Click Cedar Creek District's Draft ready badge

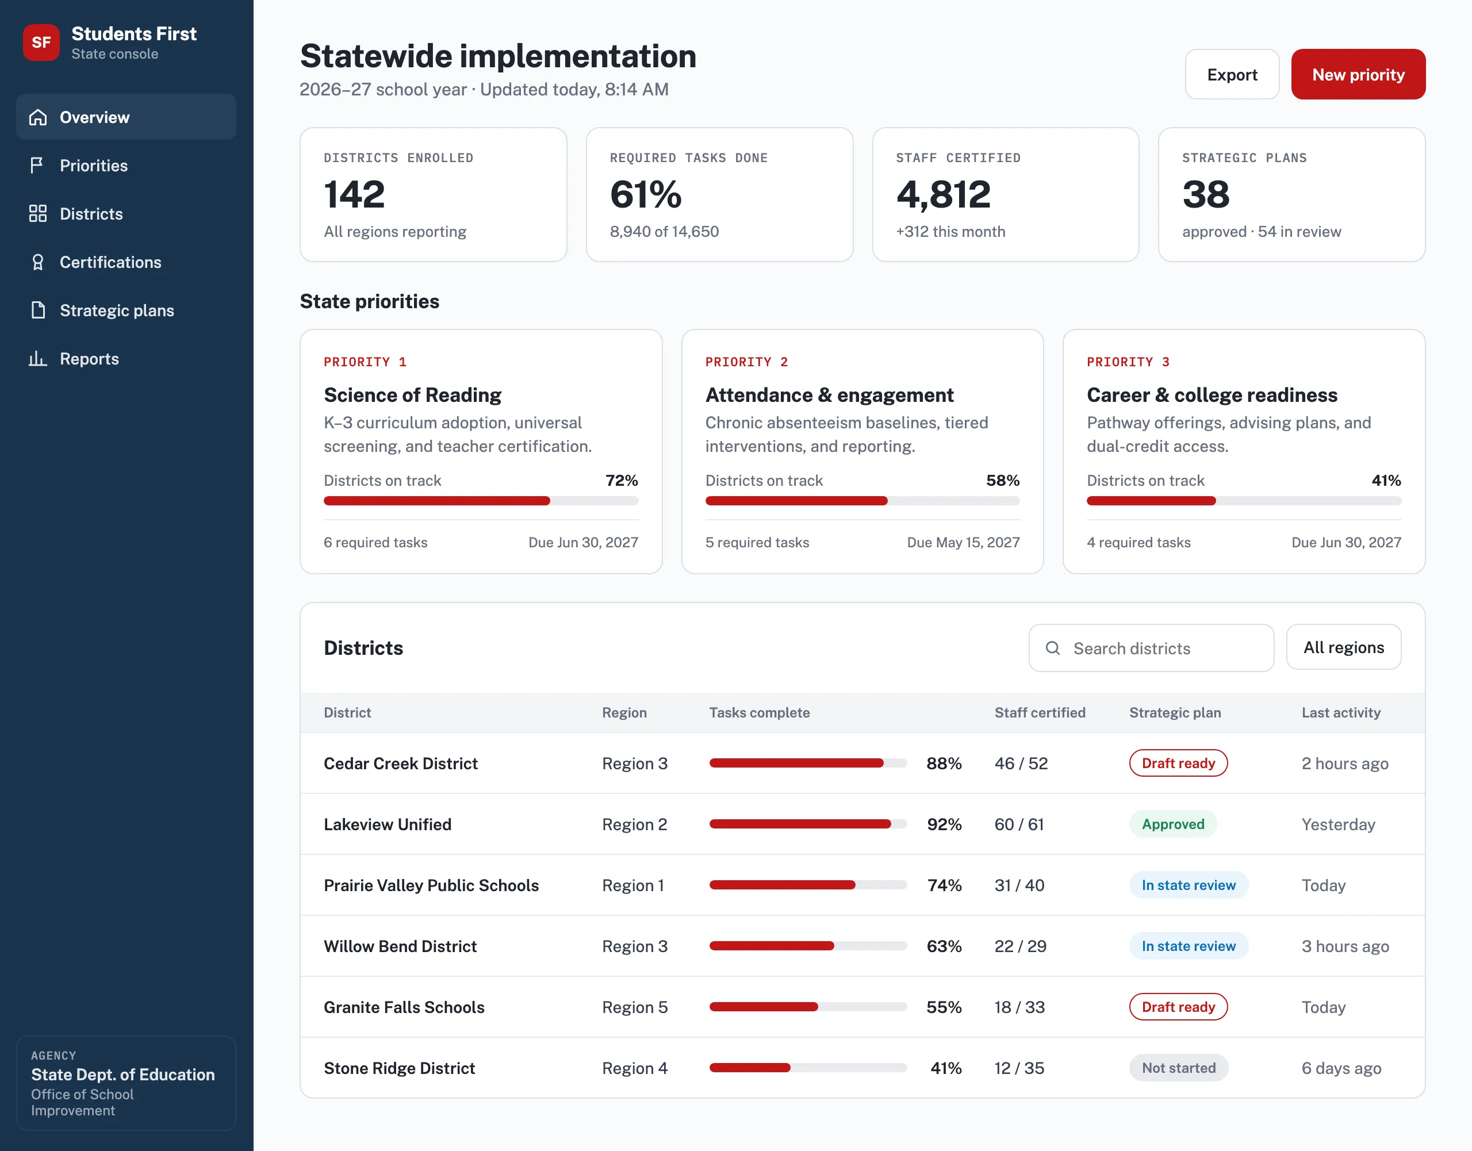tap(1178, 764)
